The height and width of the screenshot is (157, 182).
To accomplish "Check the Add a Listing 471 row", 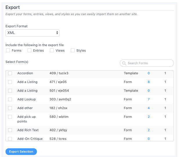I will point(10,82).
